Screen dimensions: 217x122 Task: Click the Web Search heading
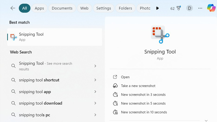tap(21, 52)
